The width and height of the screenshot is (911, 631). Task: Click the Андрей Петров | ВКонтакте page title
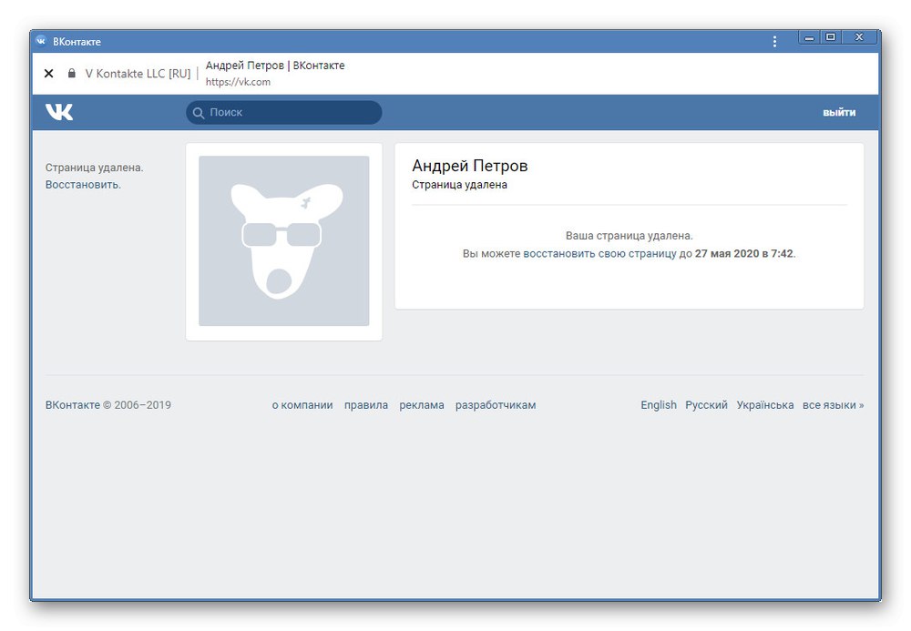click(x=275, y=66)
